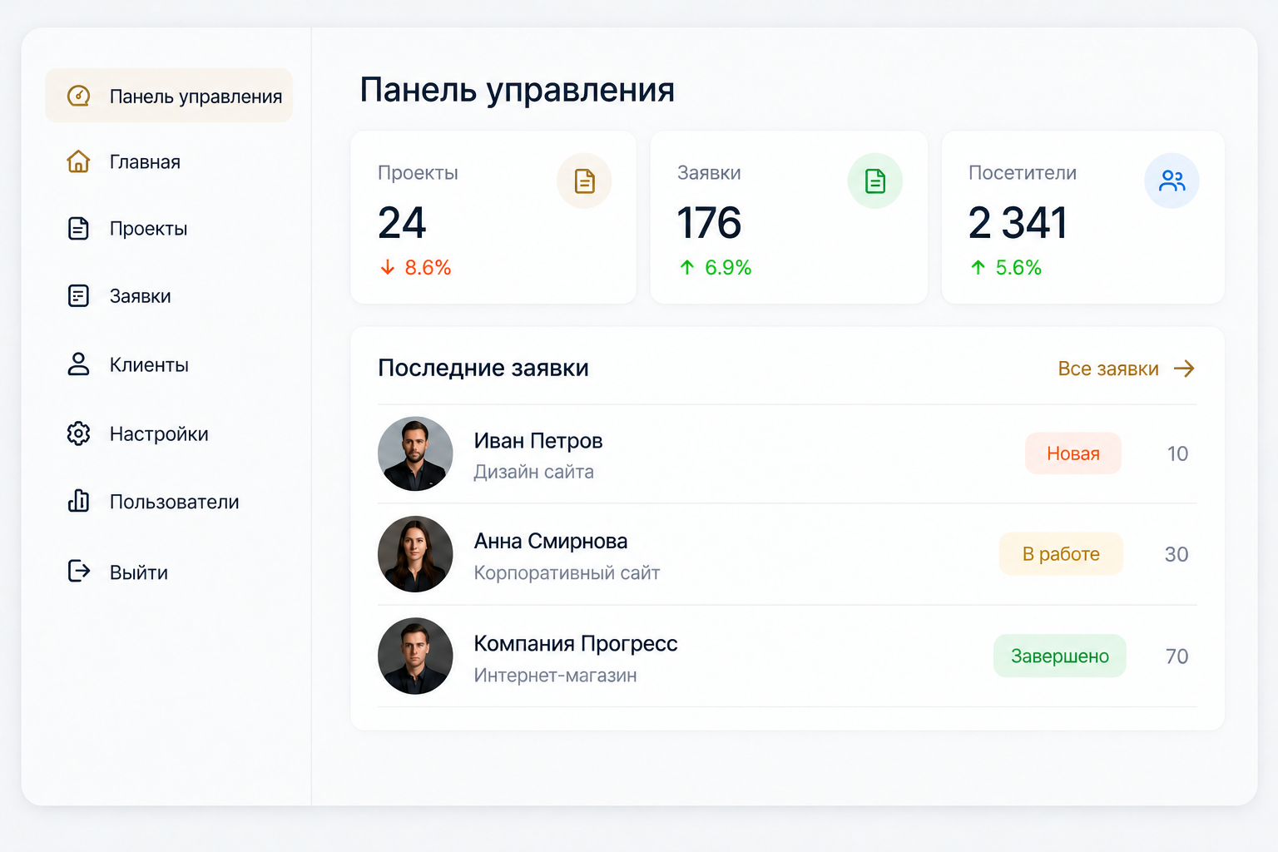This screenshot has height=852, width=1278.
Task: Click the name Иван Петров
Action: [x=538, y=441]
